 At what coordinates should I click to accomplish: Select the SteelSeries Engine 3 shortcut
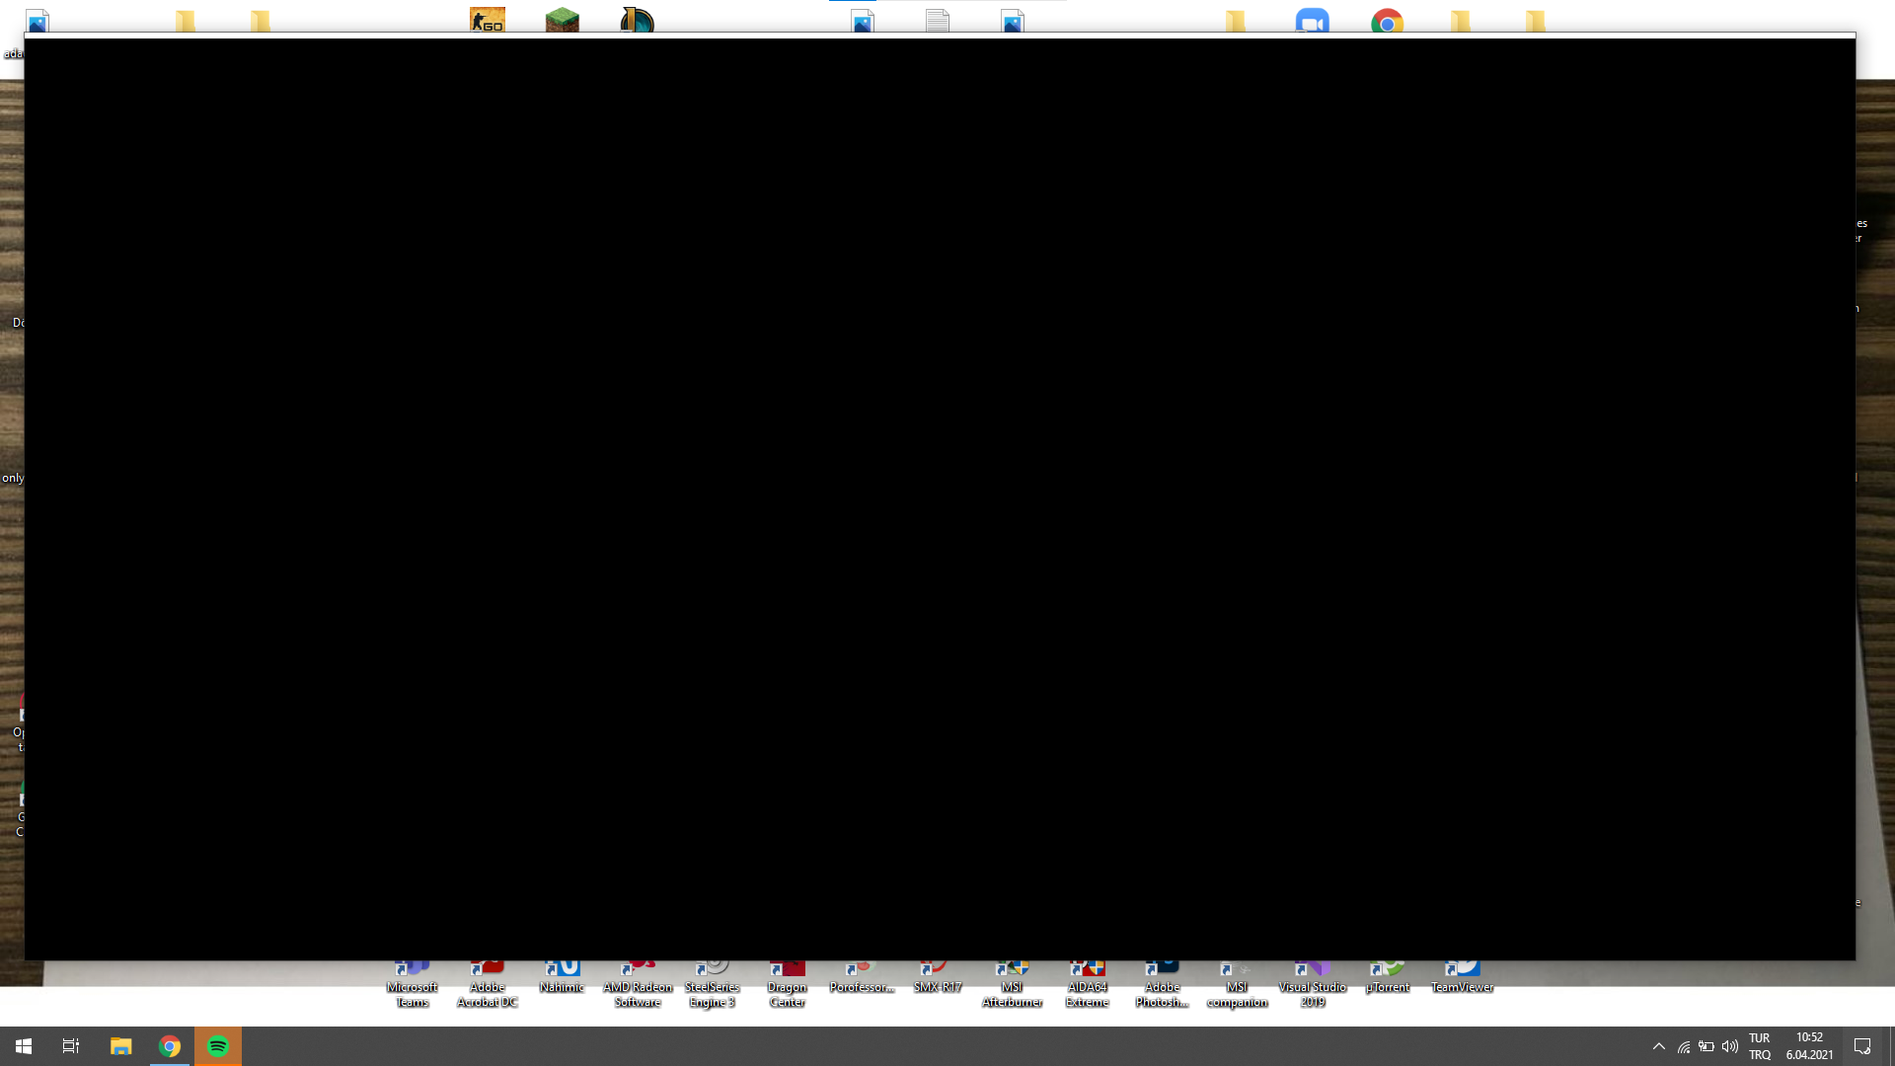tap(712, 988)
